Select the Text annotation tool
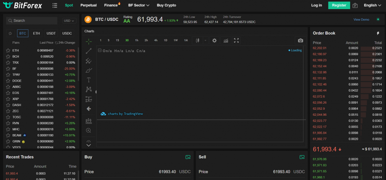Viewport: 386px width, 180px height. click(89, 80)
